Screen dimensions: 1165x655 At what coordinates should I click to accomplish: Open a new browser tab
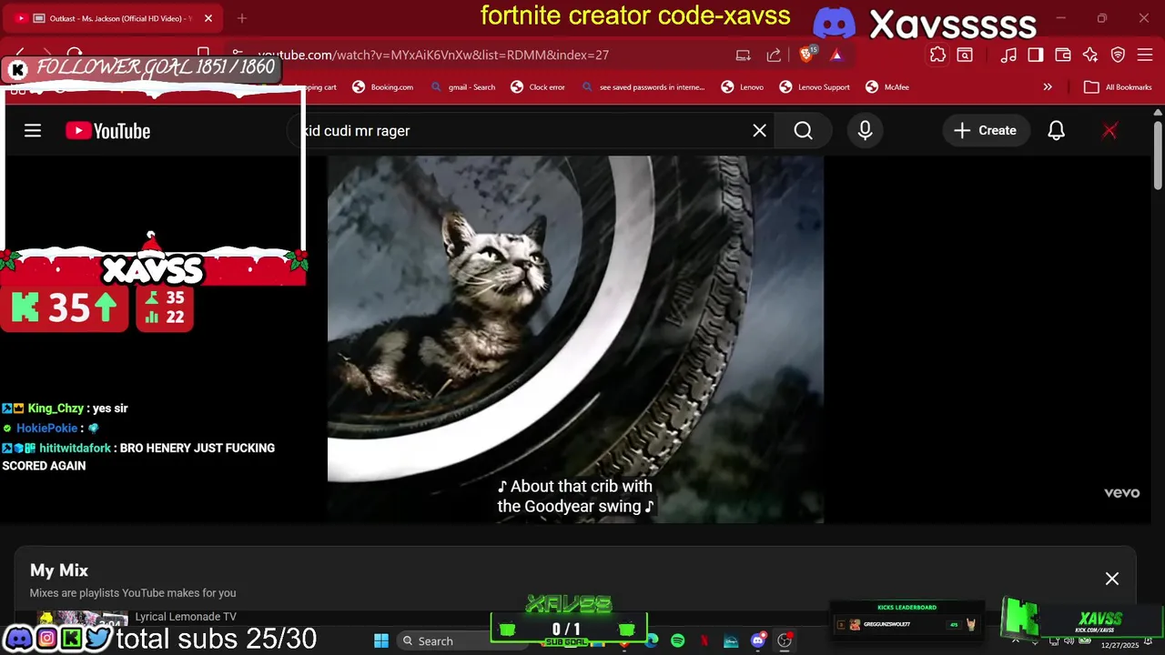point(241,18)
